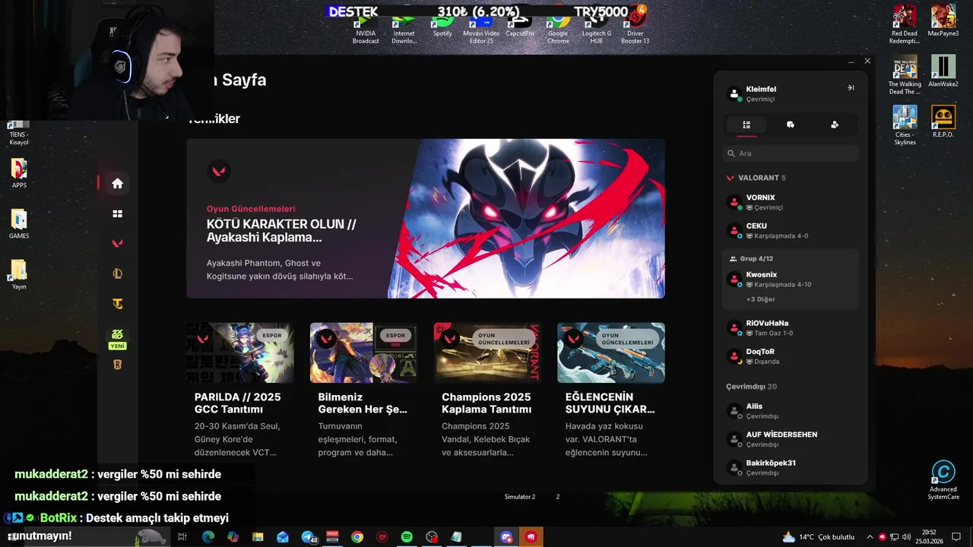Open the EĞLENCENİN SUYUNU ÇIKAR card

[611, 390]
